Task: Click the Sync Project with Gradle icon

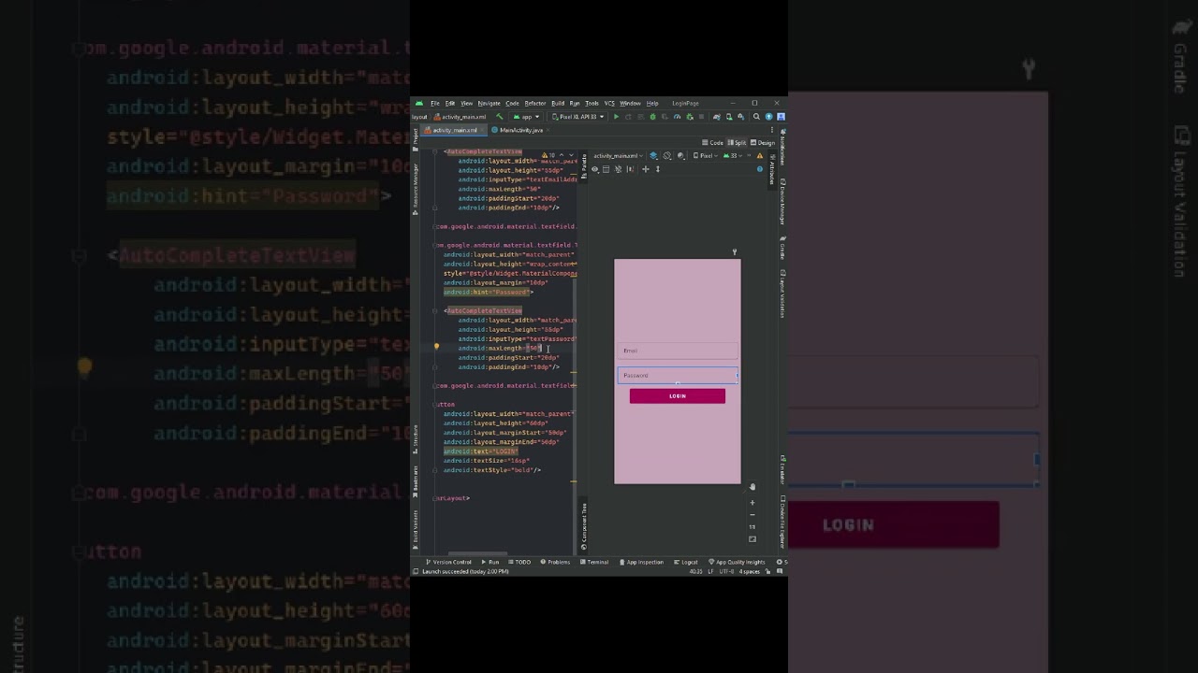Action: [x=717, y=117]
